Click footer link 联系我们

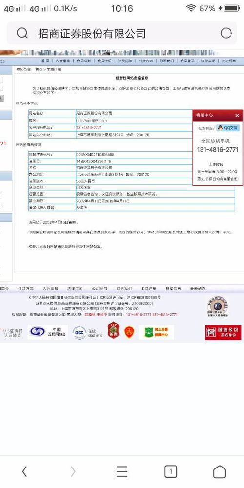124,289
